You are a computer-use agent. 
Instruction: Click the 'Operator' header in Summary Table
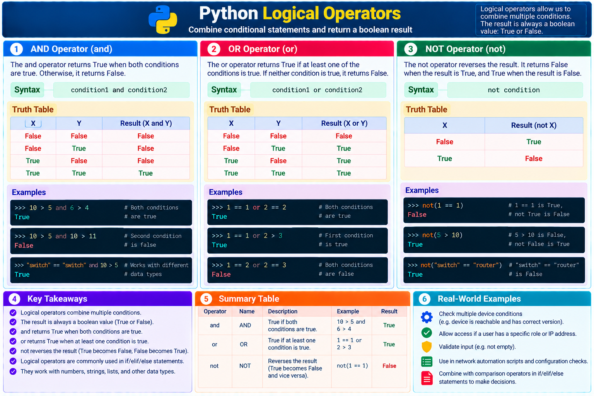(215, 311)
